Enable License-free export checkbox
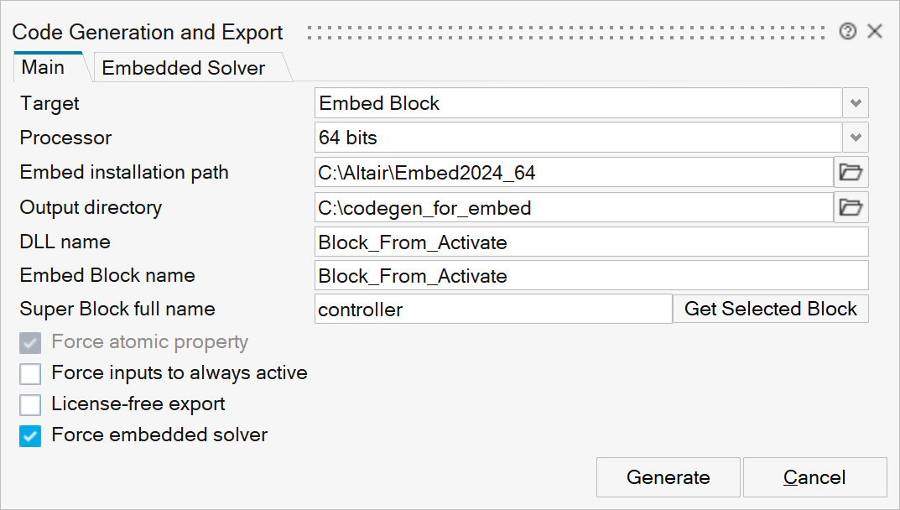Viewport: 900px width, 510px height. pos(30,404)
